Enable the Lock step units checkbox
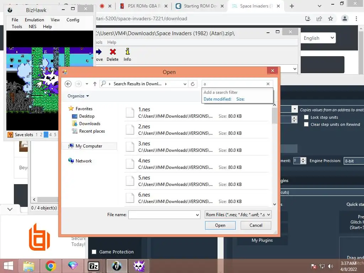 click(x=306, y=117)
